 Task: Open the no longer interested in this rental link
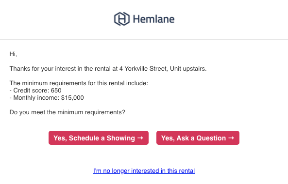tap(144, 170)
